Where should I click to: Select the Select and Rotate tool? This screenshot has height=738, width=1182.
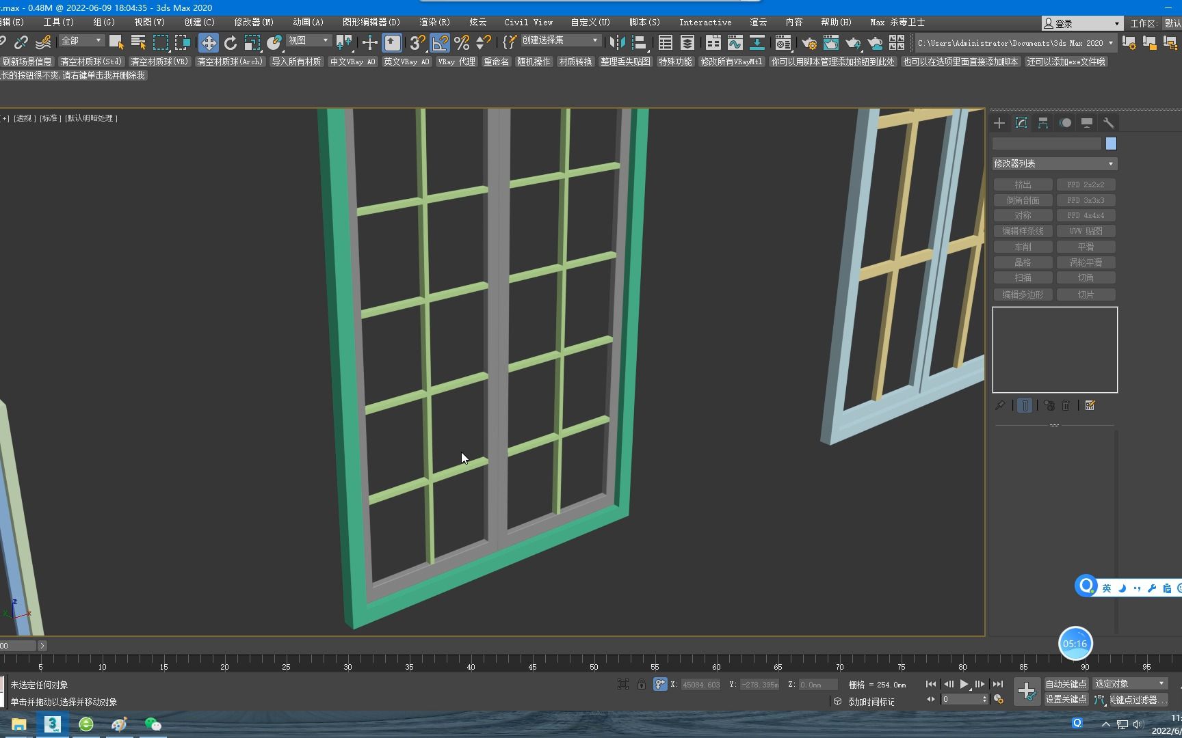[231, 43]
